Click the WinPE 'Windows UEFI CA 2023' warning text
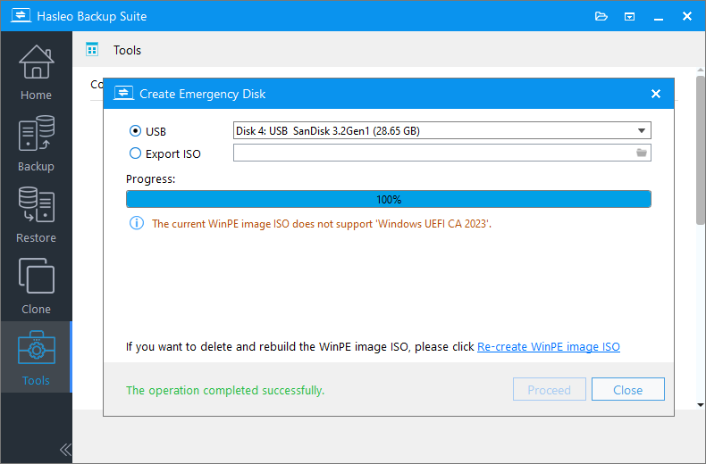The image size is (706, 464). pos(322,223)
